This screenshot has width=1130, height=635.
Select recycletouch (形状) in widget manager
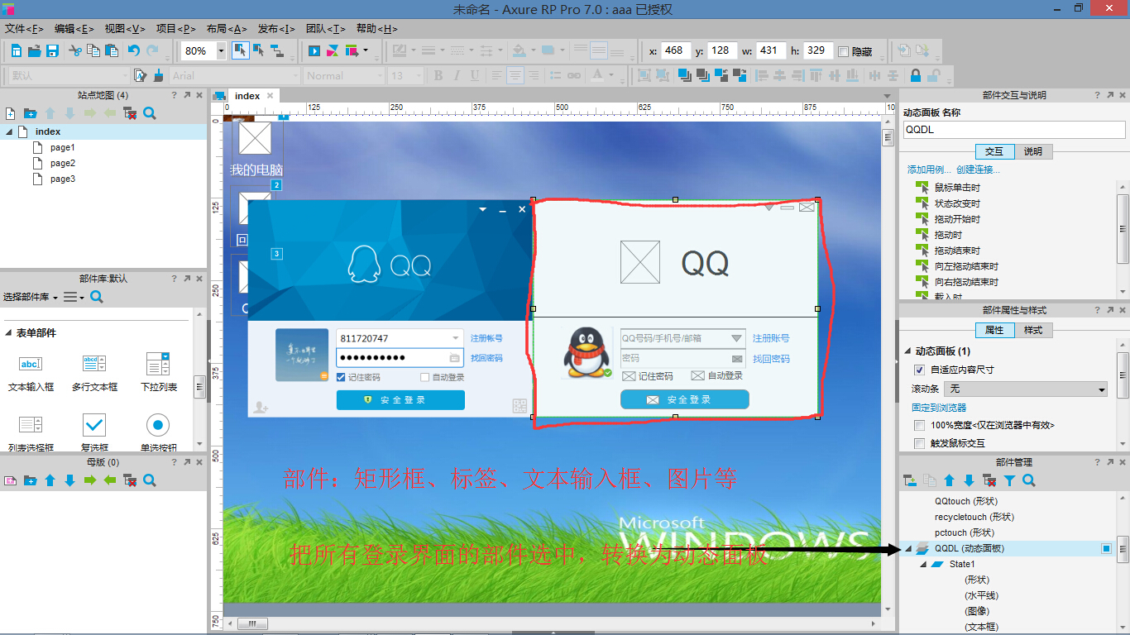[x=974, y=517]
